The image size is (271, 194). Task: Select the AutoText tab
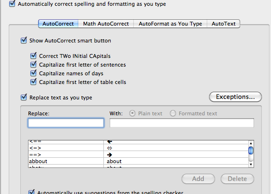[224, 24]
